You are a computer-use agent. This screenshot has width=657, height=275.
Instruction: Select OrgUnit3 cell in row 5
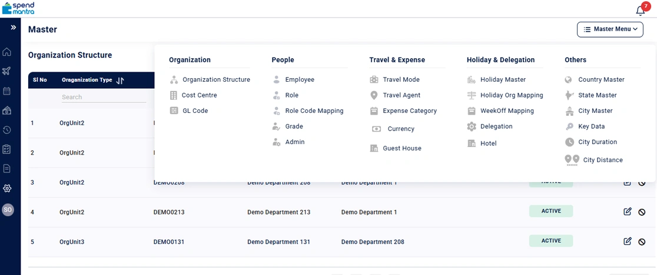coord(72,242)
